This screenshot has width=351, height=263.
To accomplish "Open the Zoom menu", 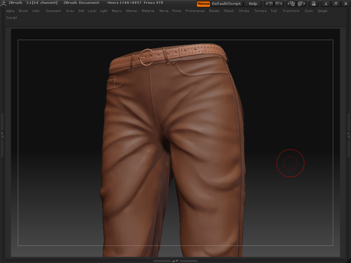I will (x=309, y=11).
